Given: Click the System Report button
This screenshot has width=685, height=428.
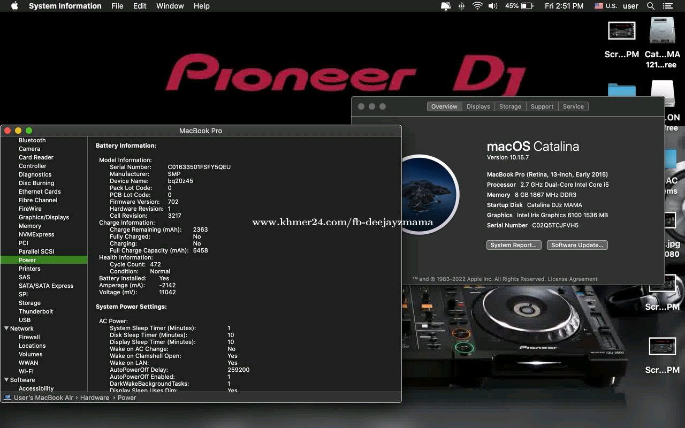Looking at the screenshot, I should pyautogui.click(x=514, y=245).
